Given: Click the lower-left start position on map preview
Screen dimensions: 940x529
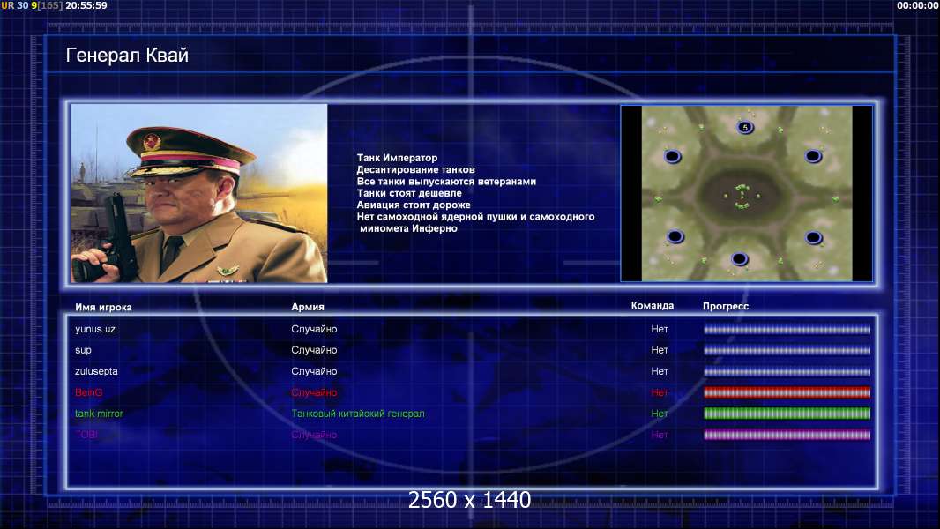Looking at the screenshot, I should pos(675,236).
